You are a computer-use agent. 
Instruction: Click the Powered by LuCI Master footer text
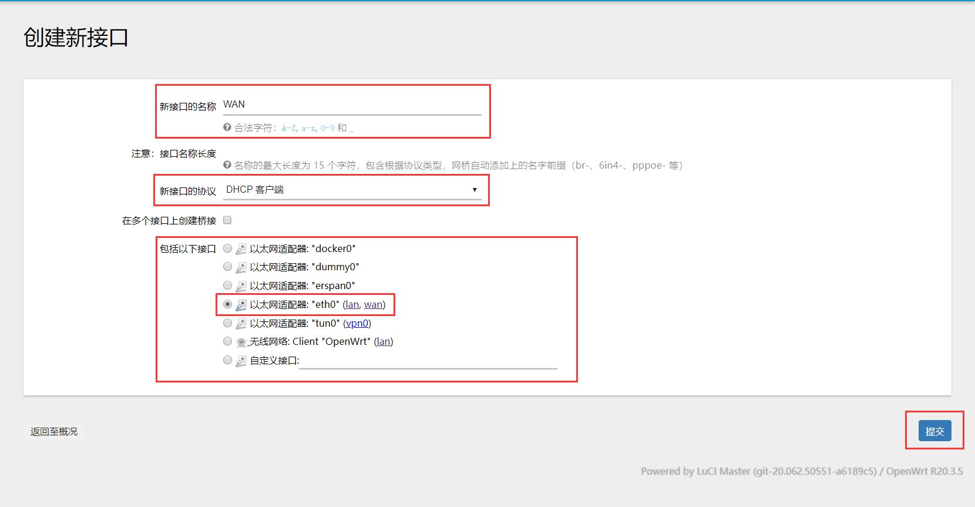(x=802, y=471)
